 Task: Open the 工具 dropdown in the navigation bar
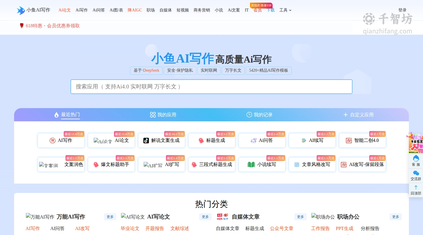(x=285, y=10)
